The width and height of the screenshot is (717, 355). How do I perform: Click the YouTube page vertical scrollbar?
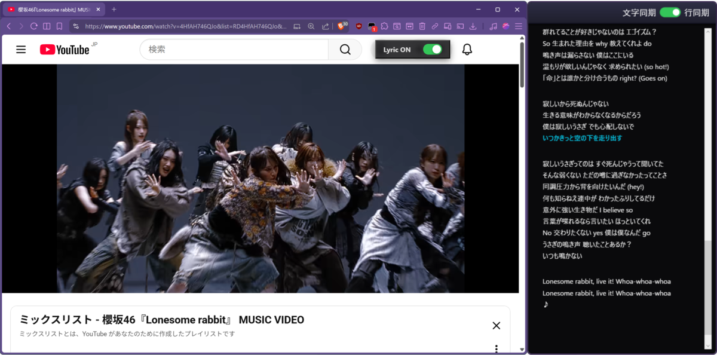tap(522, 66)
